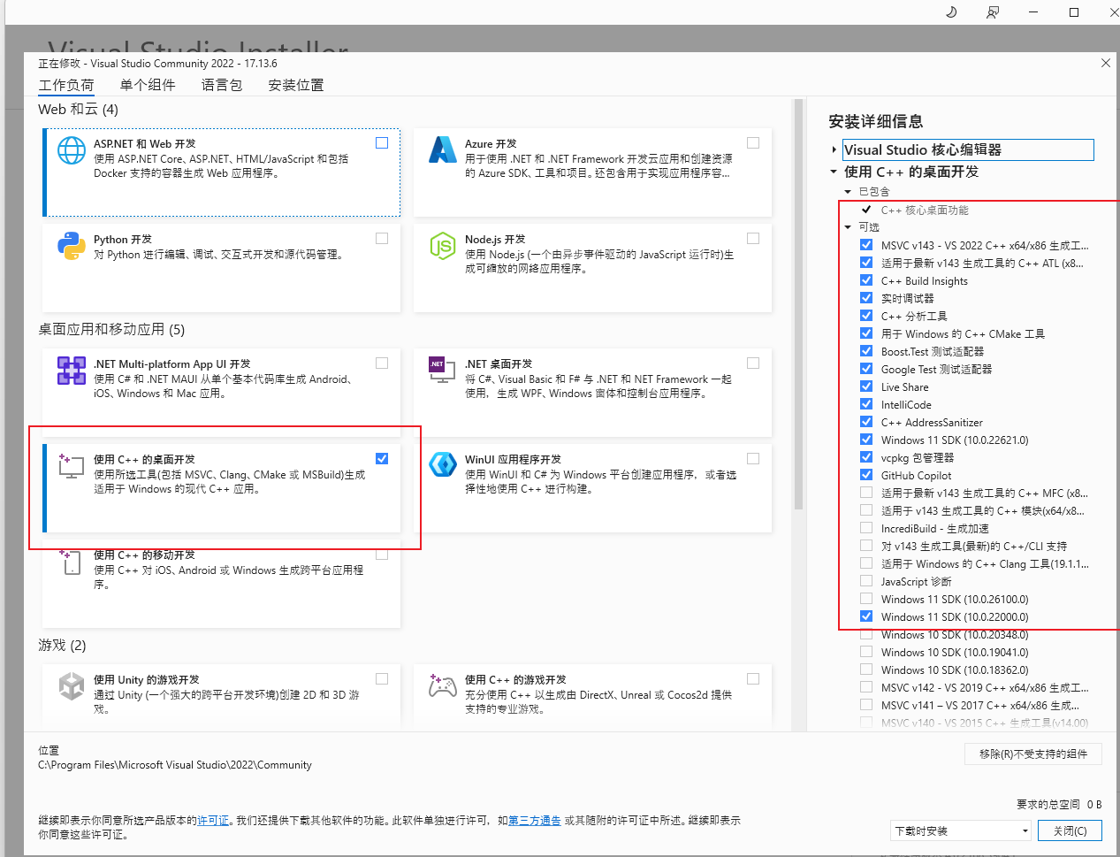Check the JavaScript diagnostics component
1120x857 pixels.
point(866,581)
